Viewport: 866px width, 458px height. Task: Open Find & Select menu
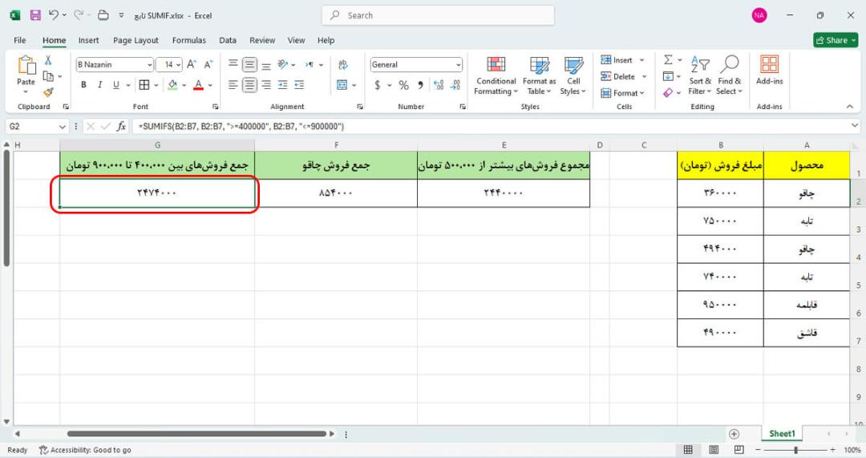tap(729, 76)
